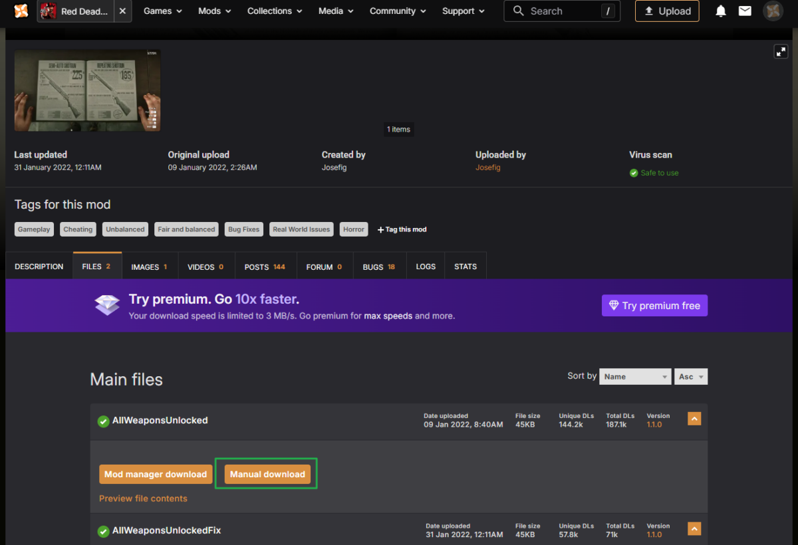Viewport: 798px width, 545px height.
Task: Open the Asc sort order dropdown
Action: pos(690,376)
